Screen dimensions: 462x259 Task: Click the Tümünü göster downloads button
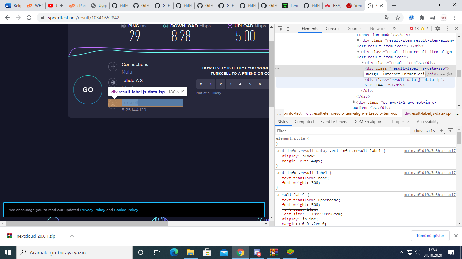click(430, 236)
